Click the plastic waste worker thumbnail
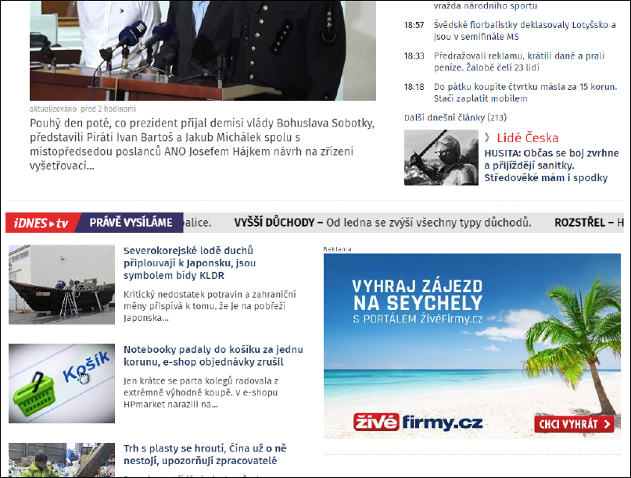The height and width of the screenshot is (478, 631). (x=62, y=459)
